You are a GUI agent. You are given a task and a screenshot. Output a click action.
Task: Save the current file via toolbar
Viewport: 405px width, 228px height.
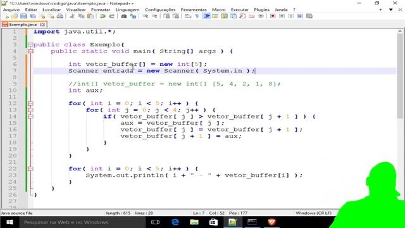pos(23,16)
